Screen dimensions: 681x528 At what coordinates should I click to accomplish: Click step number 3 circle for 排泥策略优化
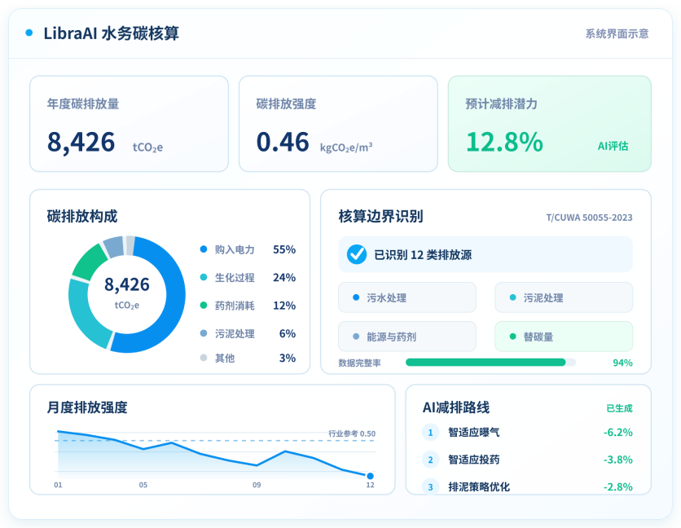click(x=430, y=486)
